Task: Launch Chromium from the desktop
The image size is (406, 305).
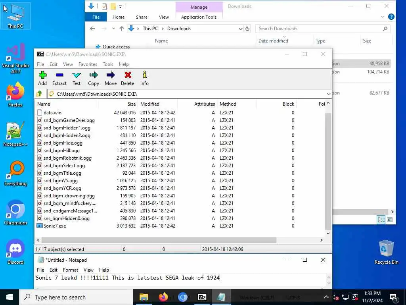Action: [15, 213]
